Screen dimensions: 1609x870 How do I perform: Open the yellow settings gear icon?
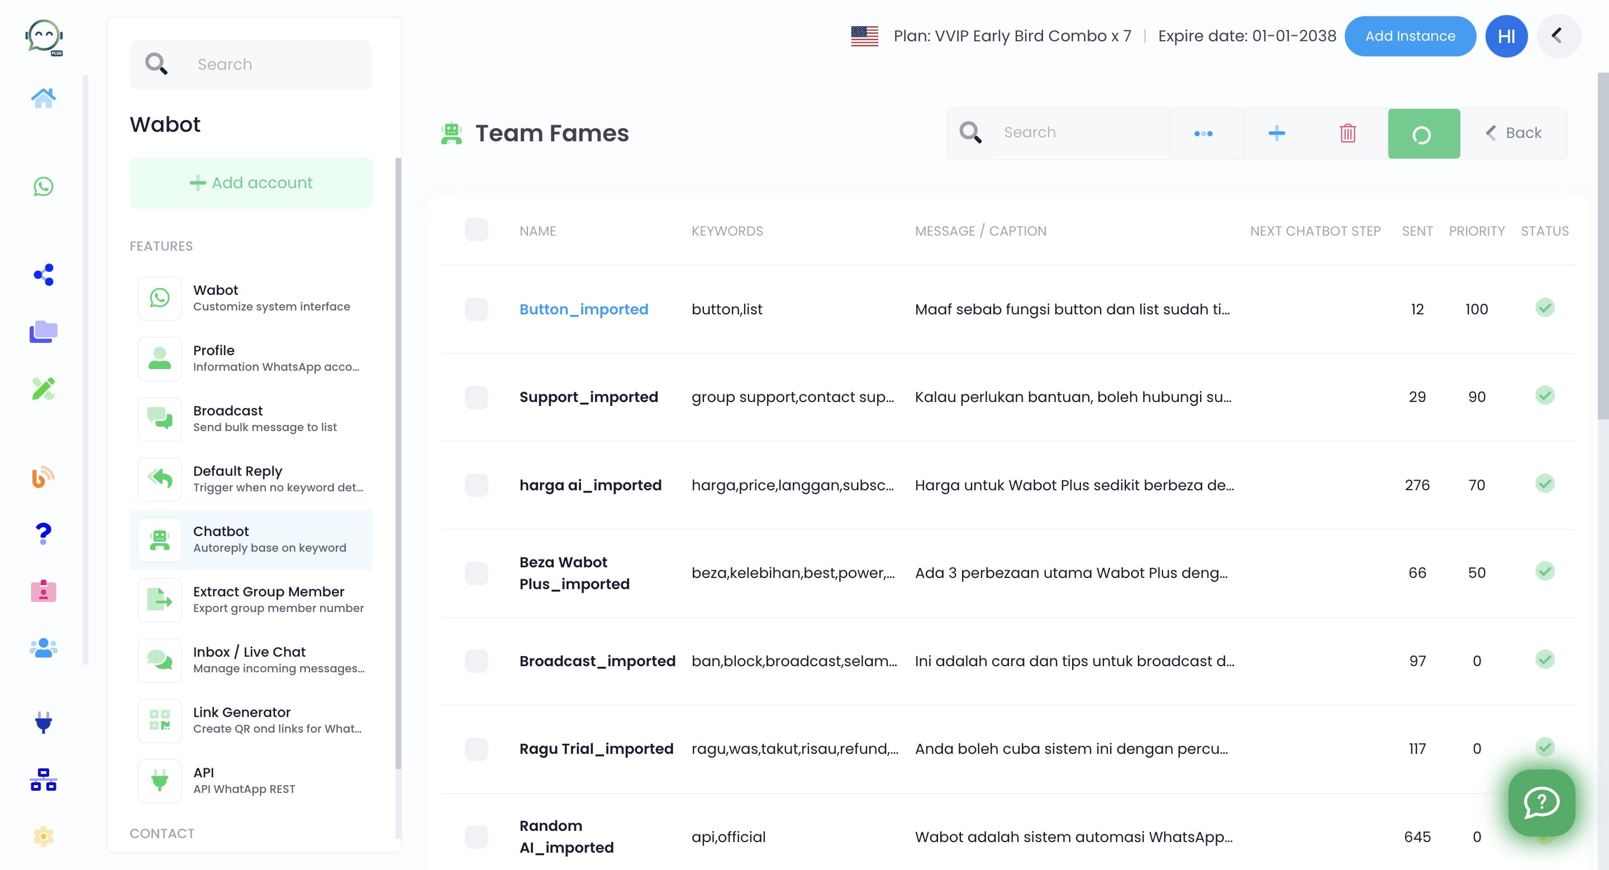click(43, 836)
